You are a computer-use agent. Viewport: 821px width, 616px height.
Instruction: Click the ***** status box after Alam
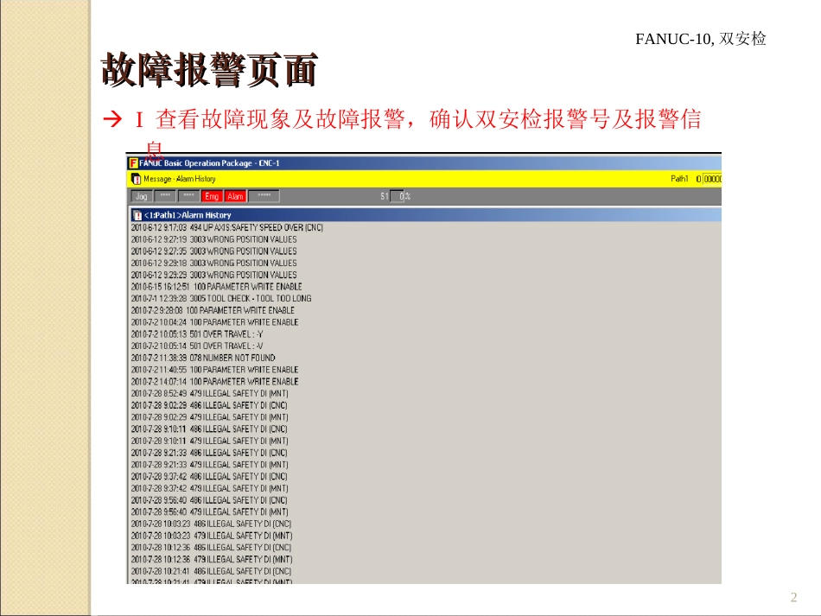264,196
